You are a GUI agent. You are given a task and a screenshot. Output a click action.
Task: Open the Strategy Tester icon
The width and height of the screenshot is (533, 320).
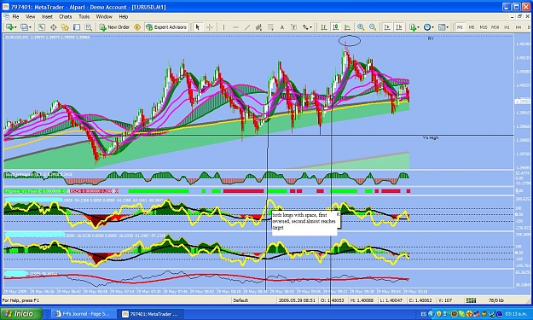pyautogui.click(x=89, y=27)
